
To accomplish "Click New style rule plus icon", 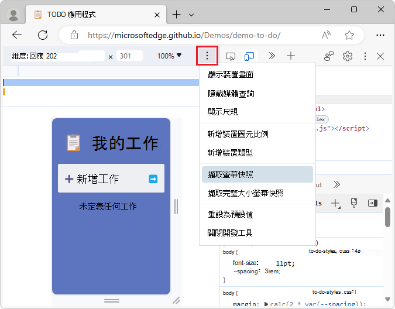I will click(335, 204).
